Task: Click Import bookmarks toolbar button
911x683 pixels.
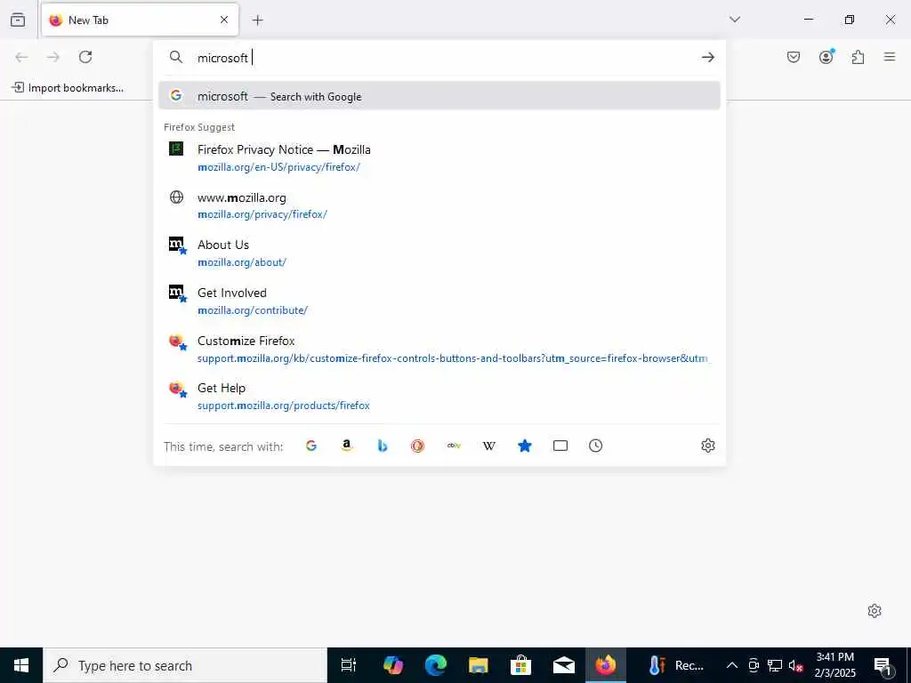Action: pyautogui.click(x=68, y=88)
